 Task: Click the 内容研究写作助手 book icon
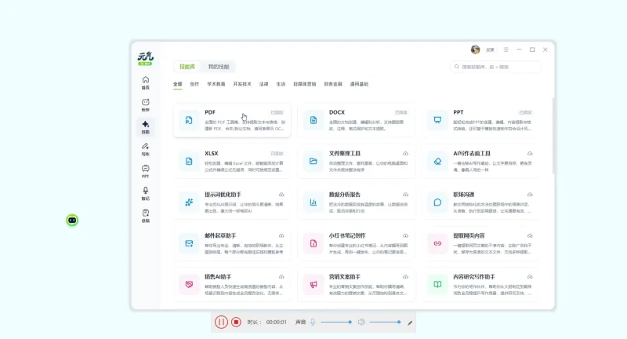point(437,285)
